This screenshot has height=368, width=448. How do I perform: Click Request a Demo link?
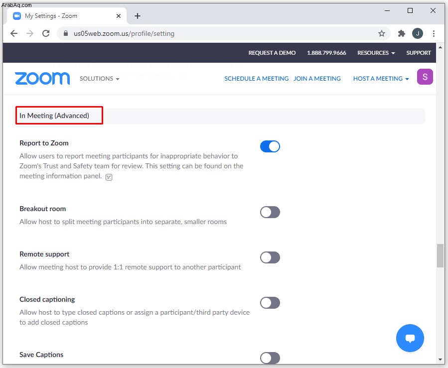coord(272,53)
